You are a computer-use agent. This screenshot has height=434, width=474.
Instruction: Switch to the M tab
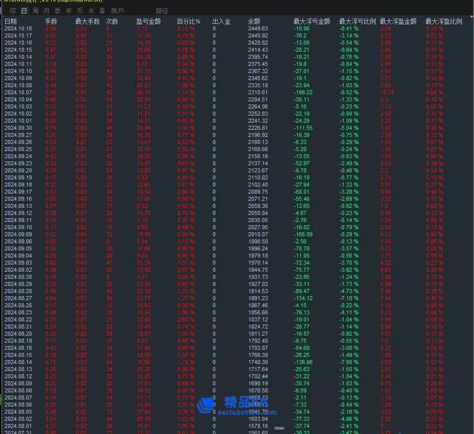point(91,11)
